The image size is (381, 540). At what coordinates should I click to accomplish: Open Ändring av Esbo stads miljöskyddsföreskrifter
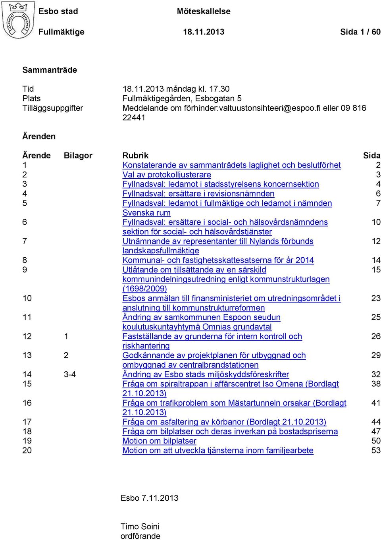coord(206,375)
